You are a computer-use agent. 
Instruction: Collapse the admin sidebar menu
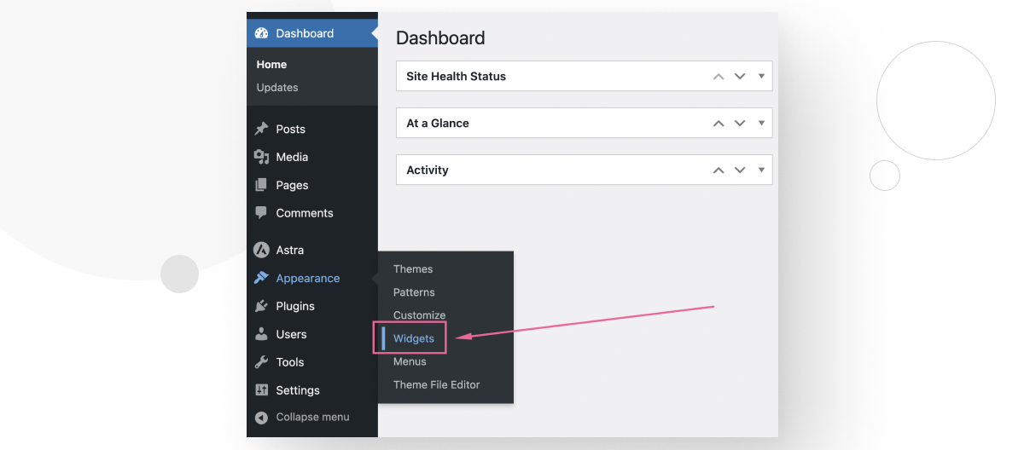303,418
